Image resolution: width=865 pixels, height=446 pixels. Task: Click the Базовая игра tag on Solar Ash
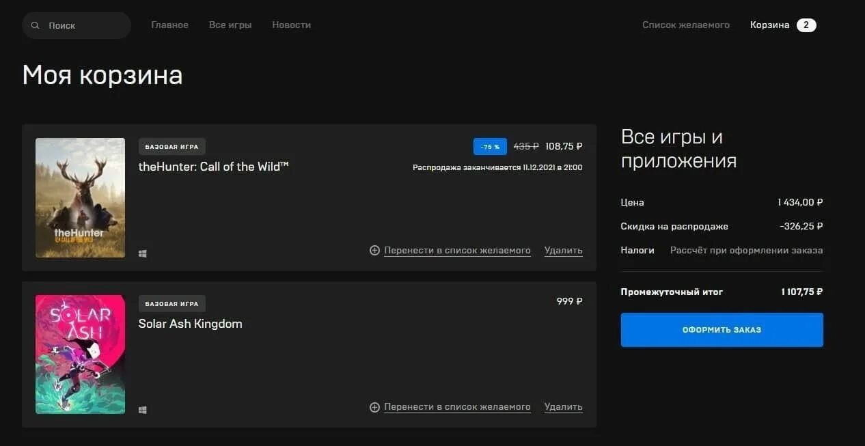(x=171, y=304)
